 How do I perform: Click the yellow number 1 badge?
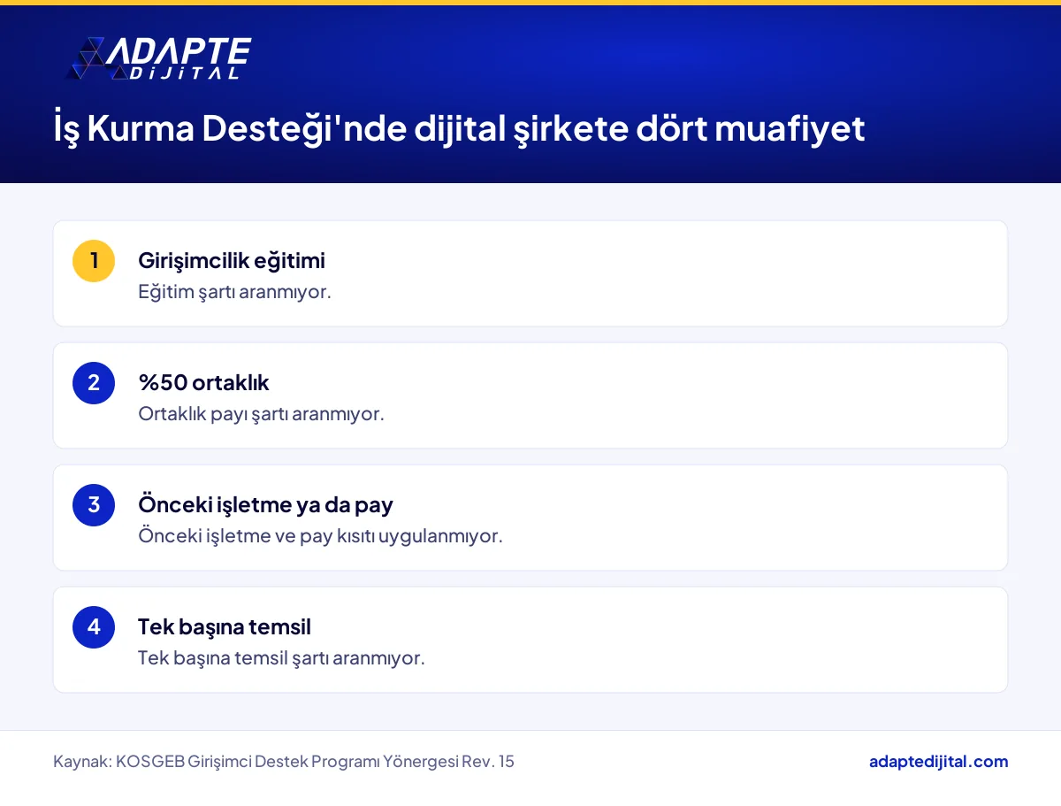(x=94, y=261)
